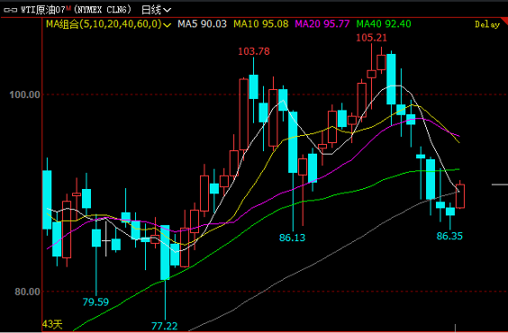Image resolution: width=508 pixels, height=333 pixels.
Task: Click the latest red candlestick on the right
Action: point(460,196)
